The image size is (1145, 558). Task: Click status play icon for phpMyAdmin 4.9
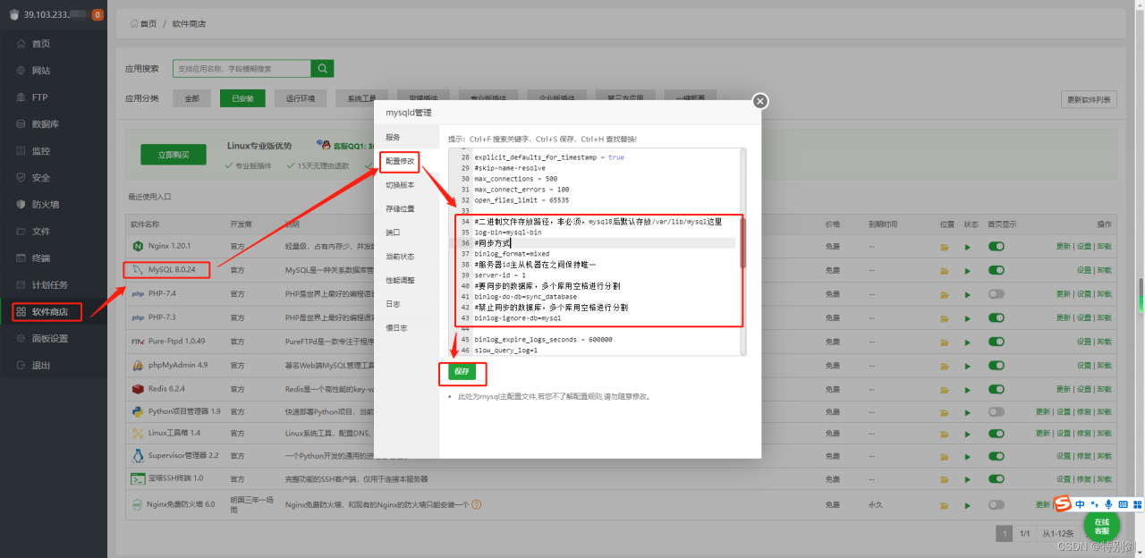967,366
